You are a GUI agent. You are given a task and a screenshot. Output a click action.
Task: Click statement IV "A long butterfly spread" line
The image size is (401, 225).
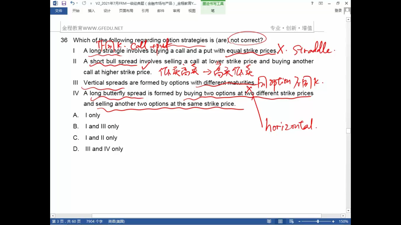pos(198,93)
